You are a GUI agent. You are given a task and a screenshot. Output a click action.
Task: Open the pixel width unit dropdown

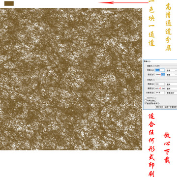(172, 70)
